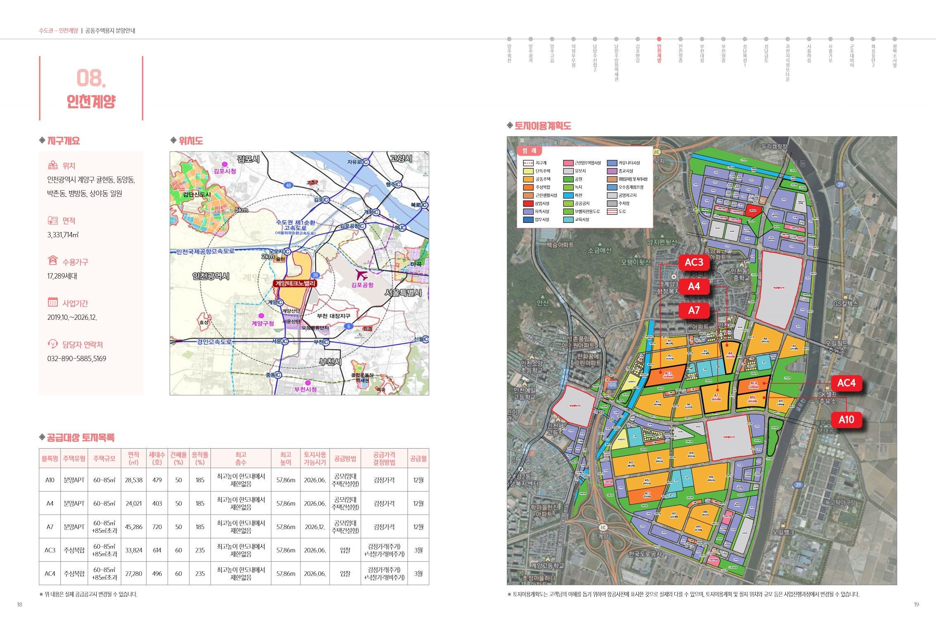The width and height of the screenshot is (936, 624).
Task: Click the red 계양테크노밸리 label on location map
Action: [295, 284]
